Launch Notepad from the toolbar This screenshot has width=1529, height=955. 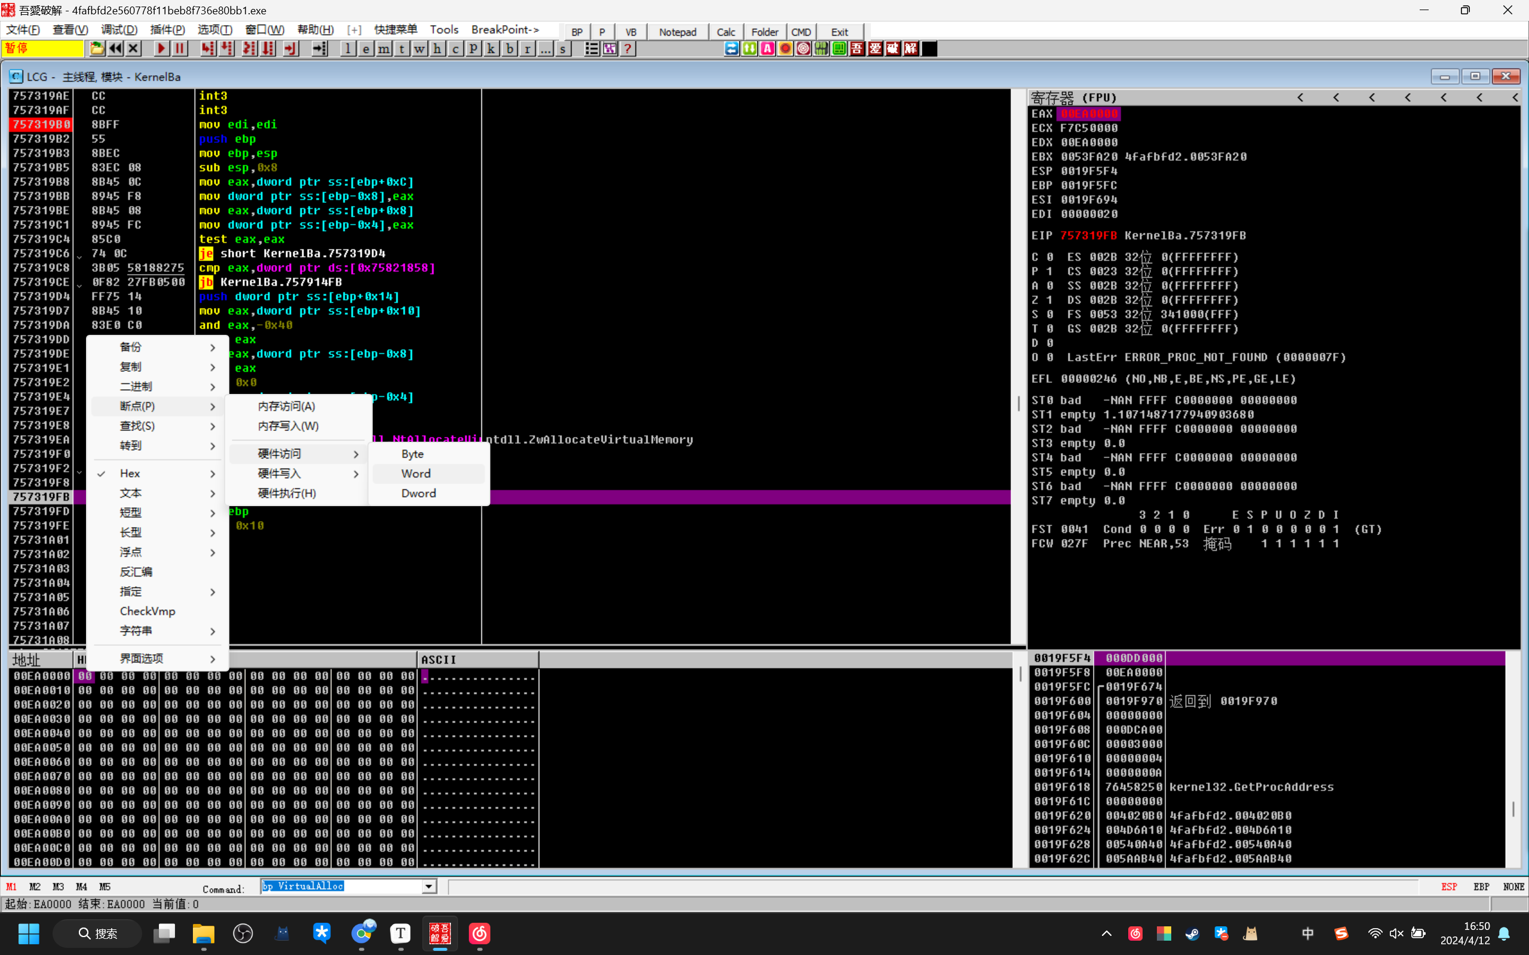click(x=677, y=32)
